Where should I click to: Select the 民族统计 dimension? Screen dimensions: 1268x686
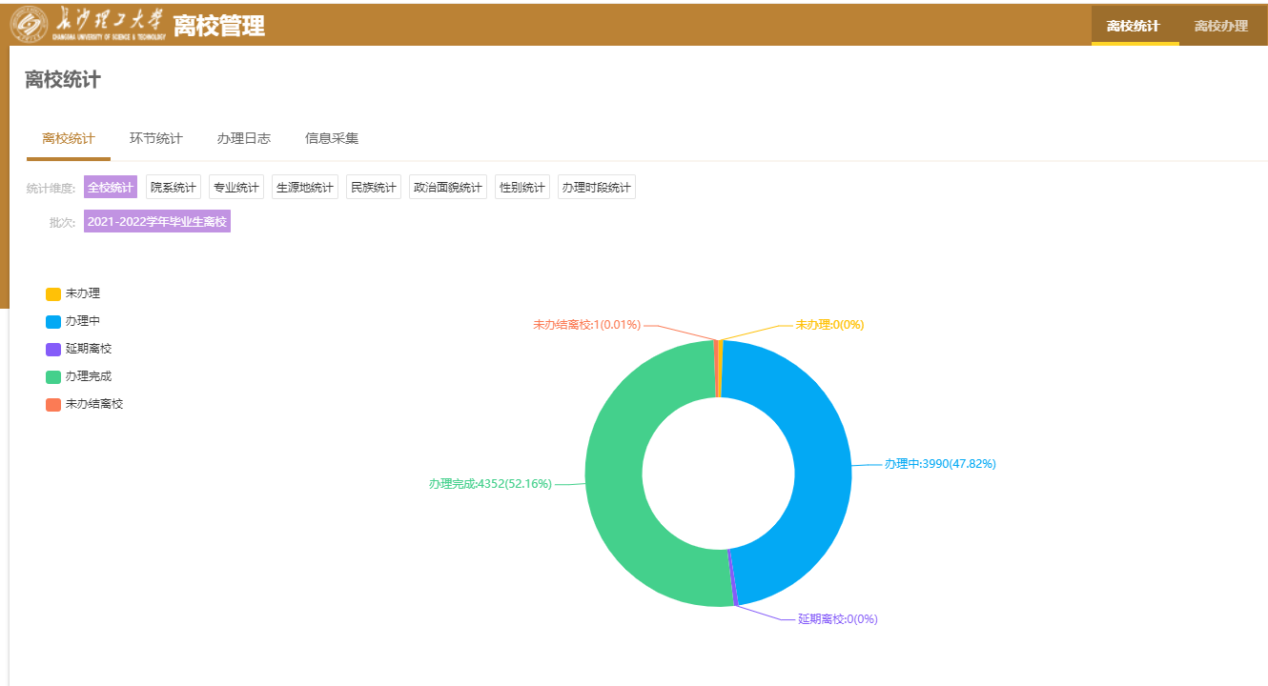(373, 187)
